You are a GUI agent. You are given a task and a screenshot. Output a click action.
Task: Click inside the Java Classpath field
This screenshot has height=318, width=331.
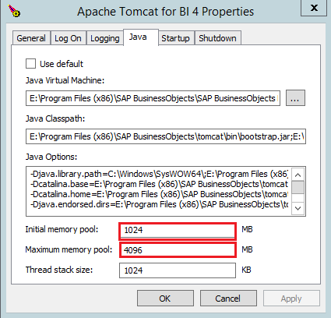click(x=166, y=136)
